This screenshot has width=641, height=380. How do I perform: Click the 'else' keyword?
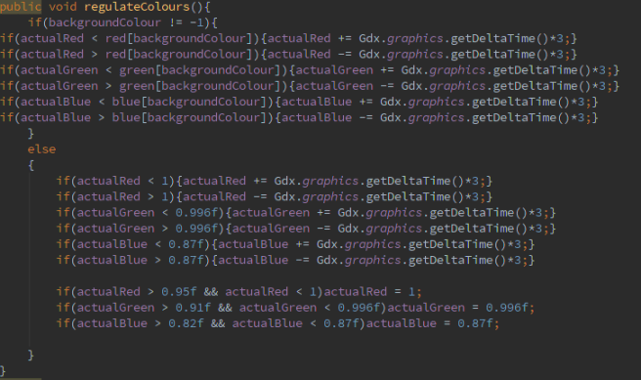[42, 149]
